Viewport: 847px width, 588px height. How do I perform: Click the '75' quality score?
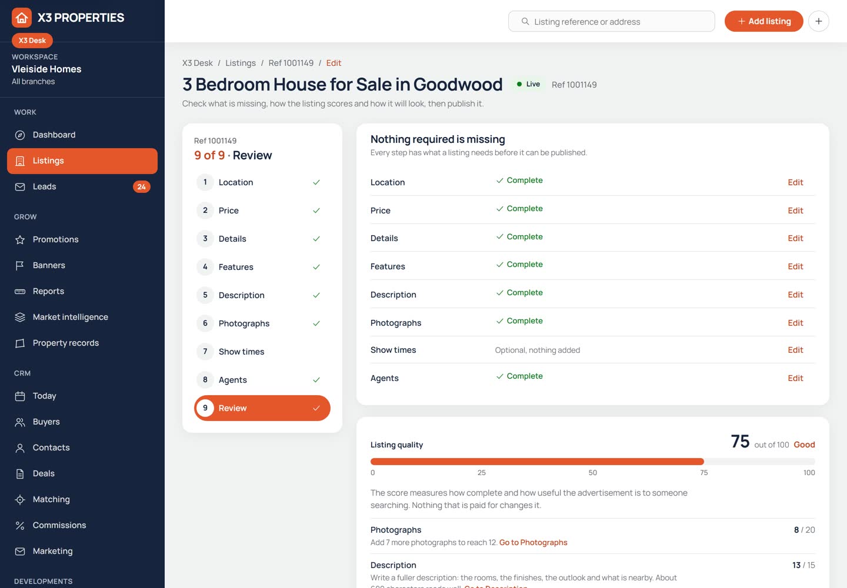click(x=740, y=442)
